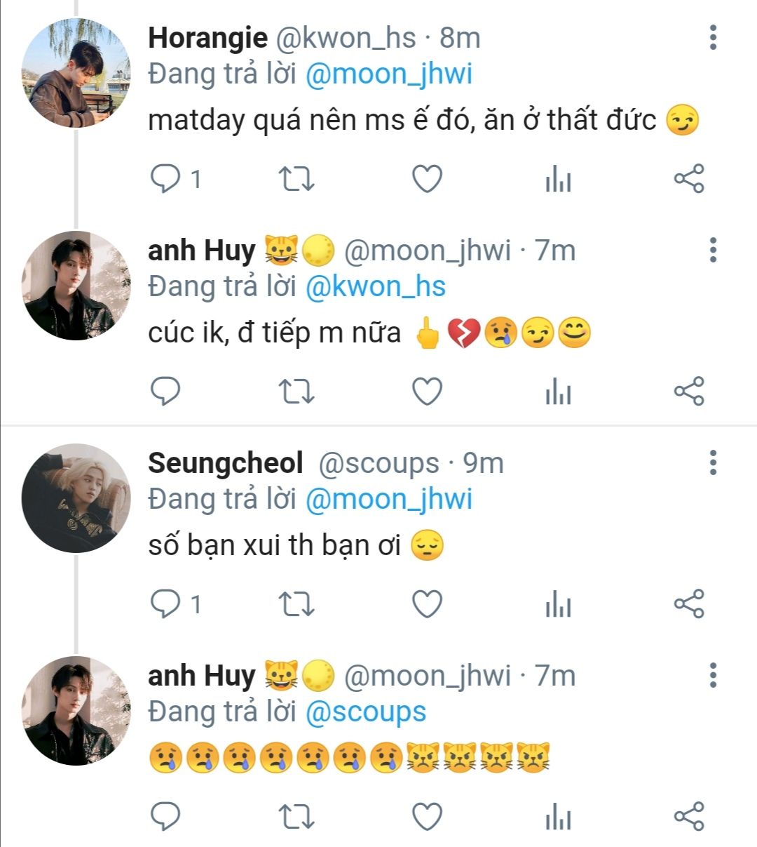Open the Seungcheol display name
This screenshot has width=757, height=847.
226,463
